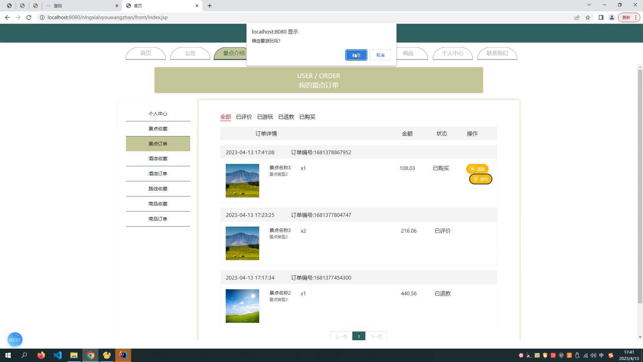Confirm the dialog with 确定 button
The height and width of the screenshot is (362, 643).
pyautogui.click(x=356, y=55)
